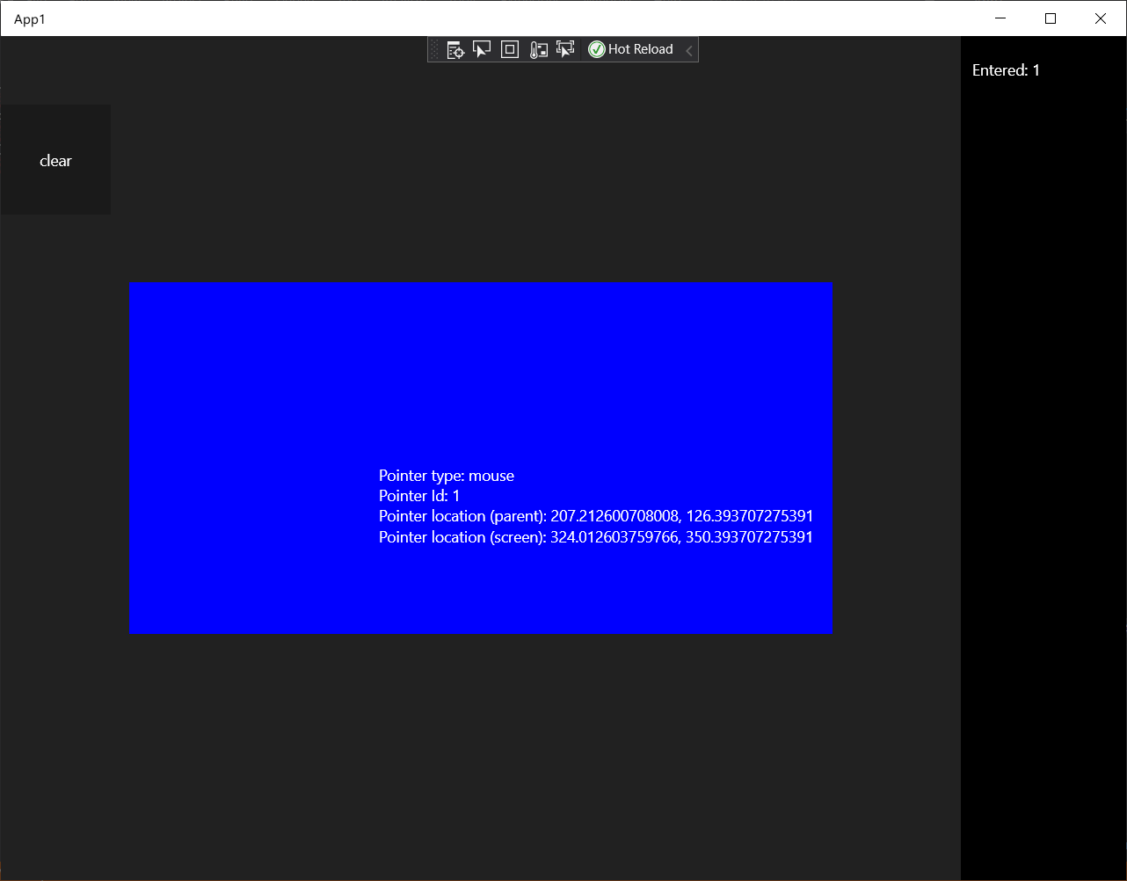Click the Hot Reload label
1127x881 pixels.
[x=640, y=49]
